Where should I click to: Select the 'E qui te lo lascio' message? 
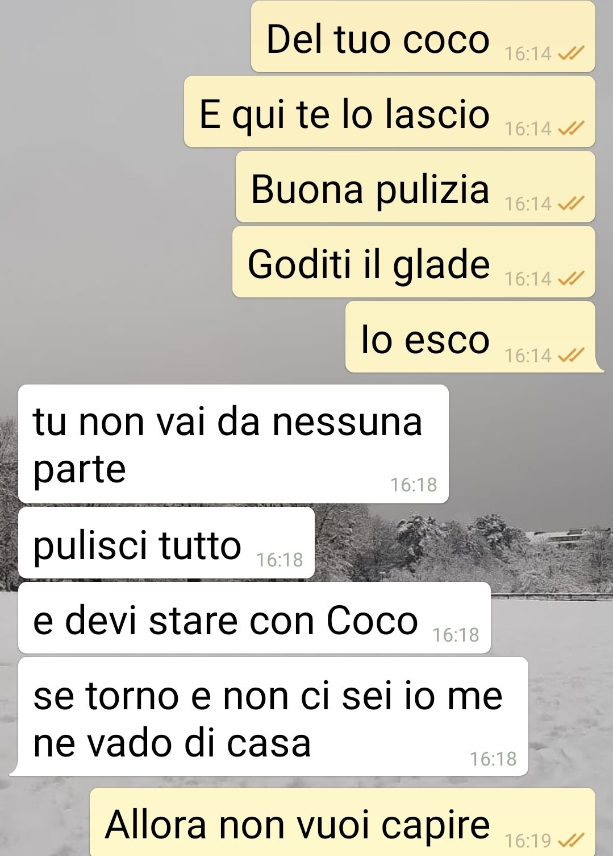[x=390, y=111]
